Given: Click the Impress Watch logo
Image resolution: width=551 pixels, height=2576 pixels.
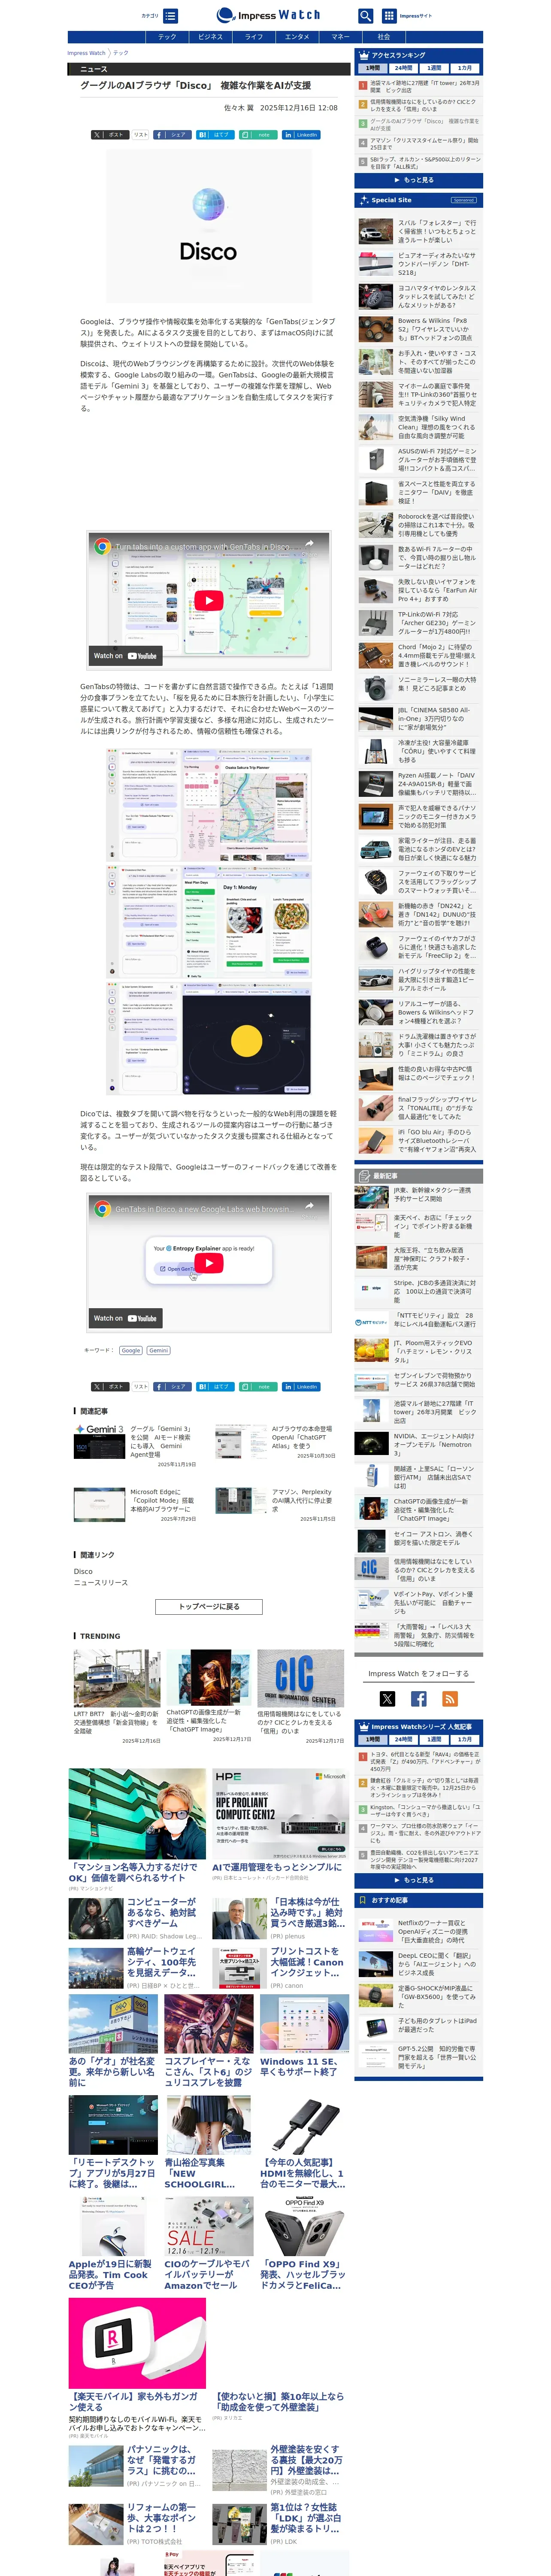Looking at the screenshot, I should [268, 15].
